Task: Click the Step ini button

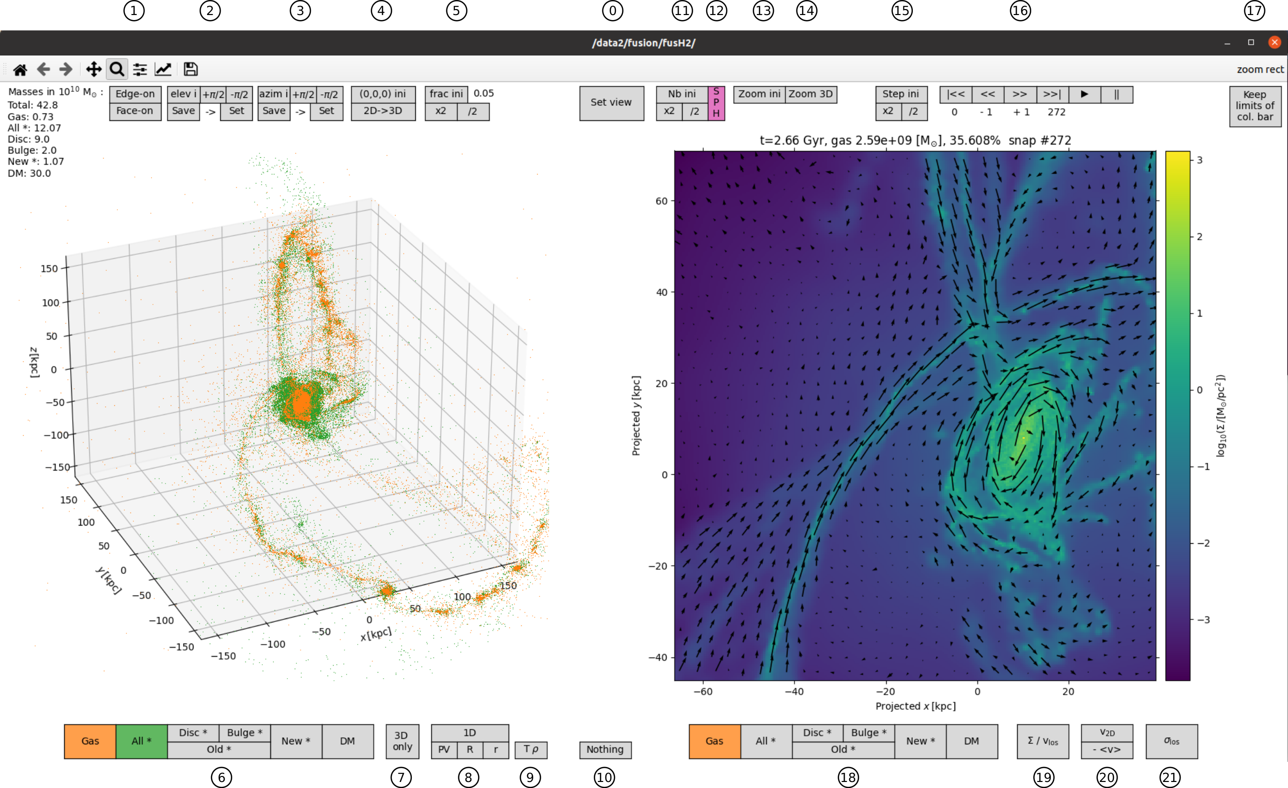Action: click(x=901, y=94)
